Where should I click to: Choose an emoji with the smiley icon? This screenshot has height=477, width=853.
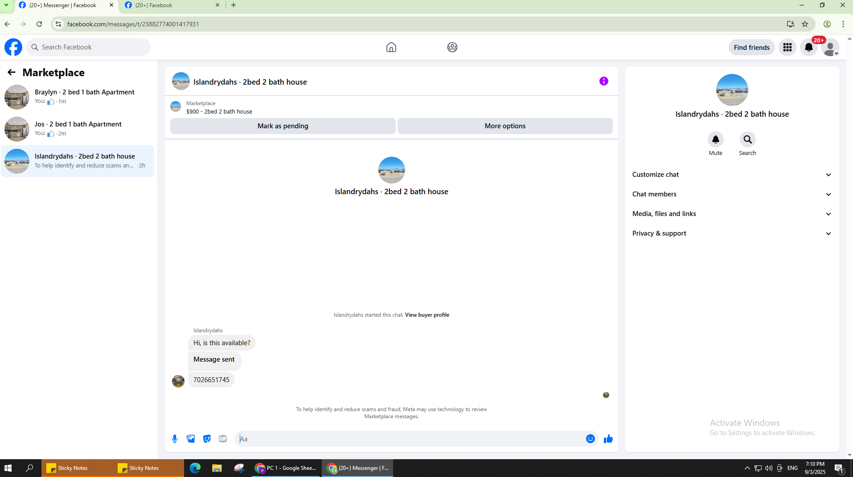coord(591,439)
